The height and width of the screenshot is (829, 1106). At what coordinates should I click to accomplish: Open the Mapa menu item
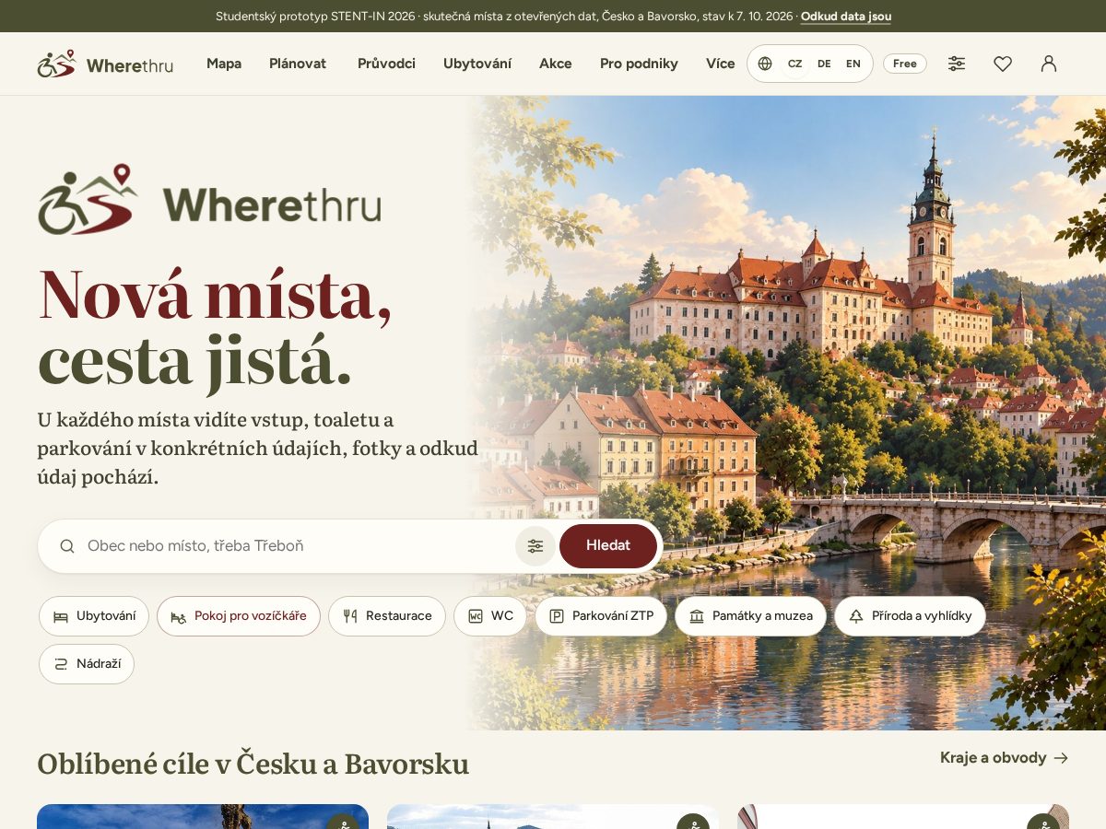pos(224,64)
